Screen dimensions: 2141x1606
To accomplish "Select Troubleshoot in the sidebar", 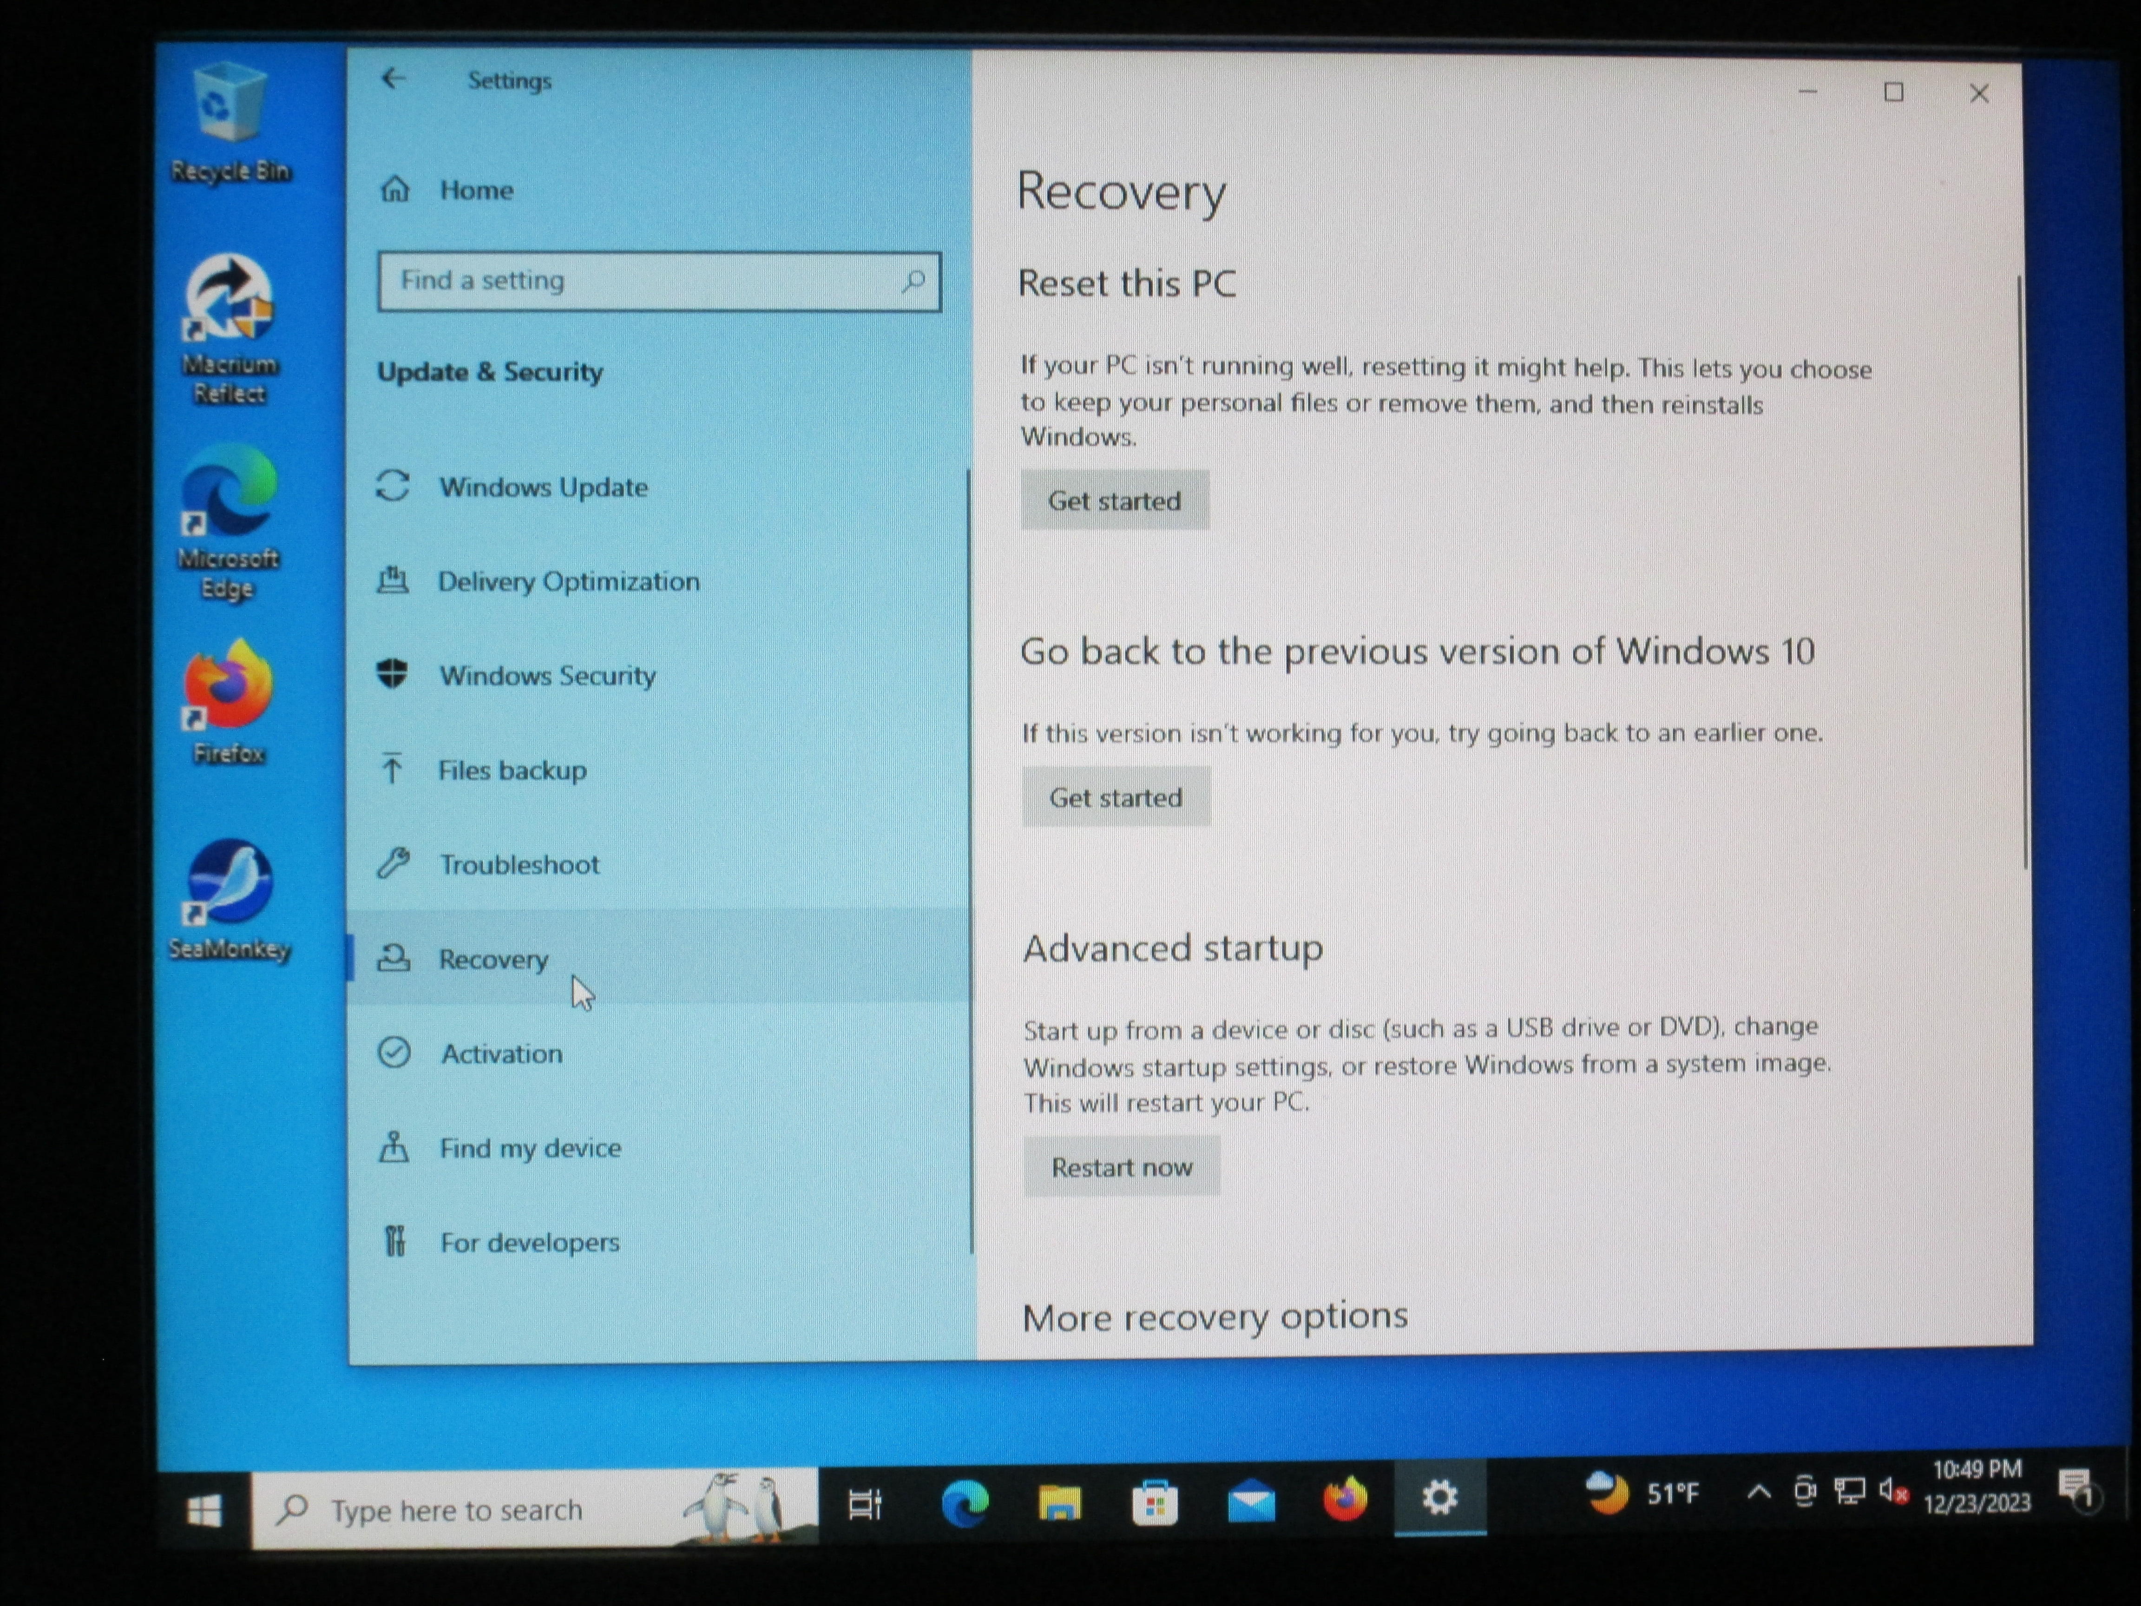I will click(658, 863).
